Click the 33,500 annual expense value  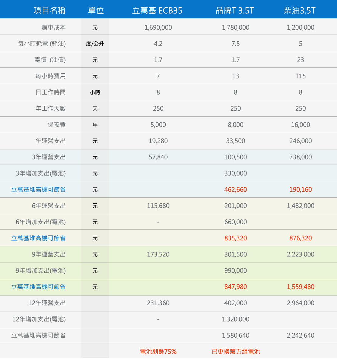[236, 141]
